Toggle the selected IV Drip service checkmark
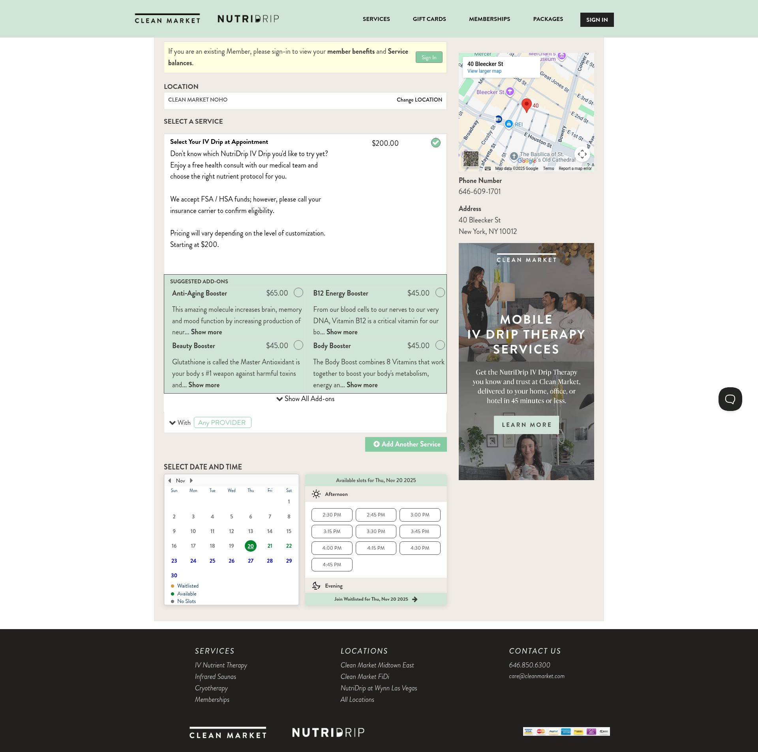The height and width of the screenshot is (752, 758). [436, 143]
